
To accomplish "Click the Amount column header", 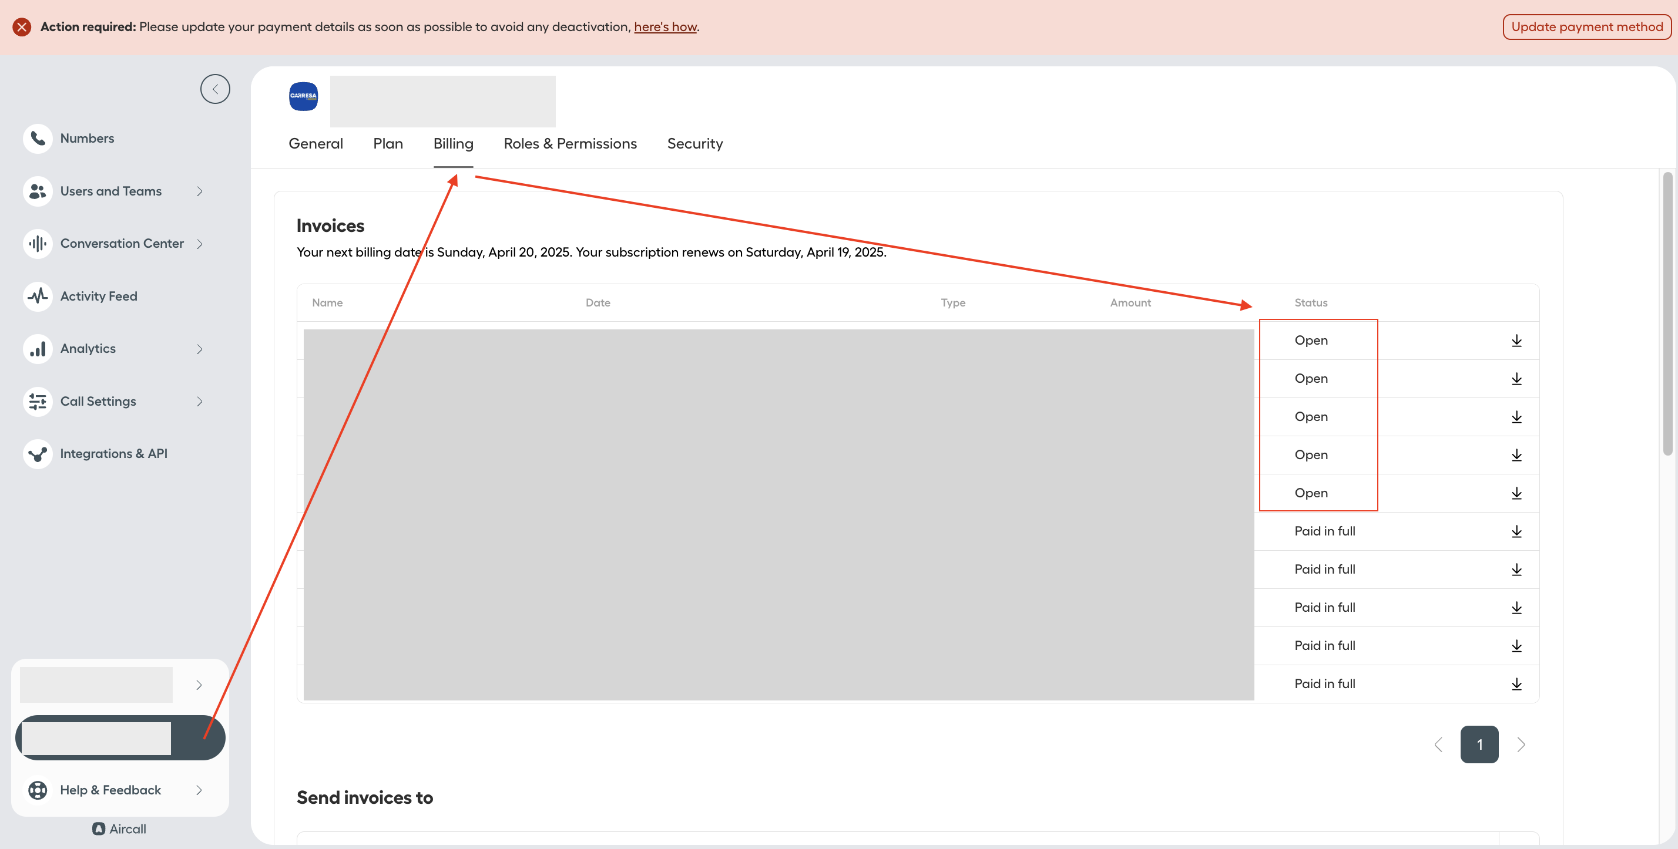I will [x=1130, y=303].
